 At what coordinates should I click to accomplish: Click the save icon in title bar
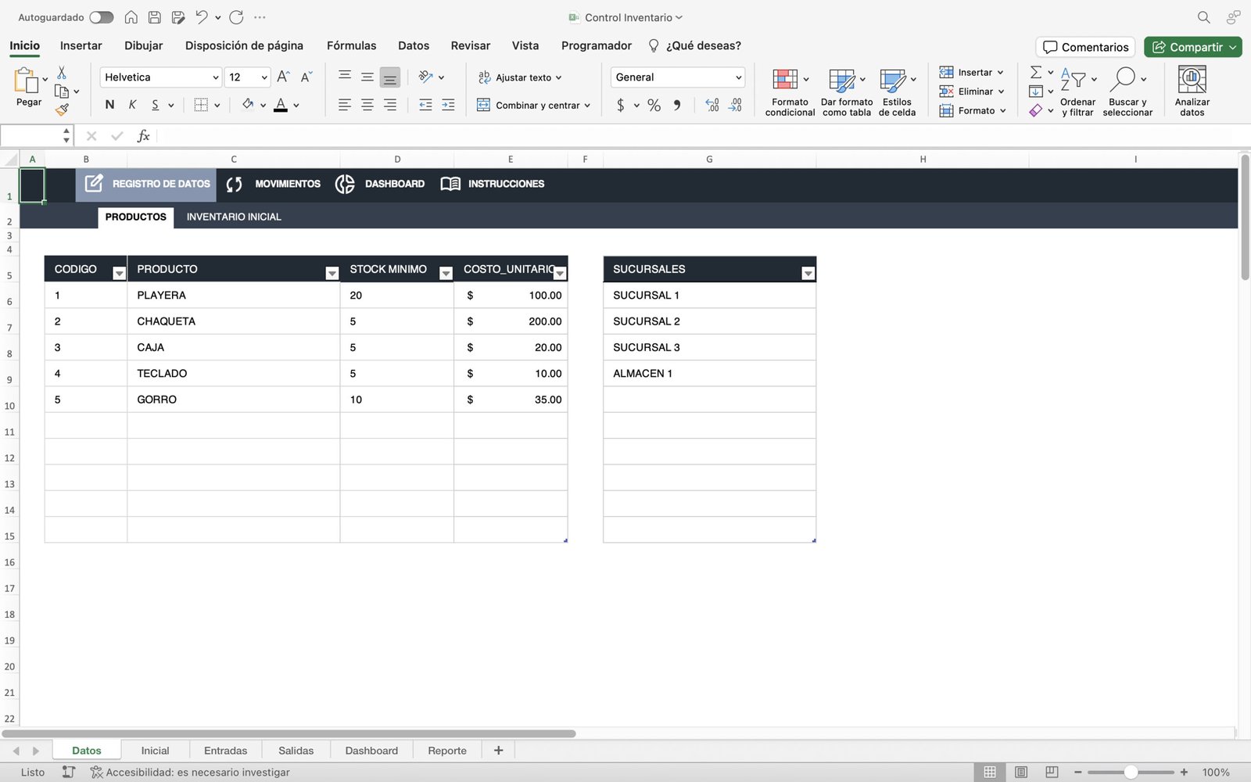pos(155,17)
